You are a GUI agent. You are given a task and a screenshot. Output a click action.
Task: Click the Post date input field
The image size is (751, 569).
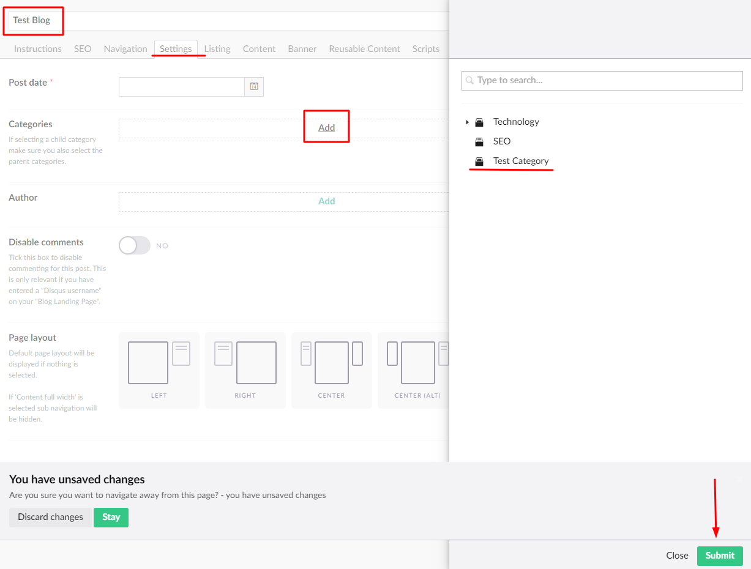click(182, 87)
